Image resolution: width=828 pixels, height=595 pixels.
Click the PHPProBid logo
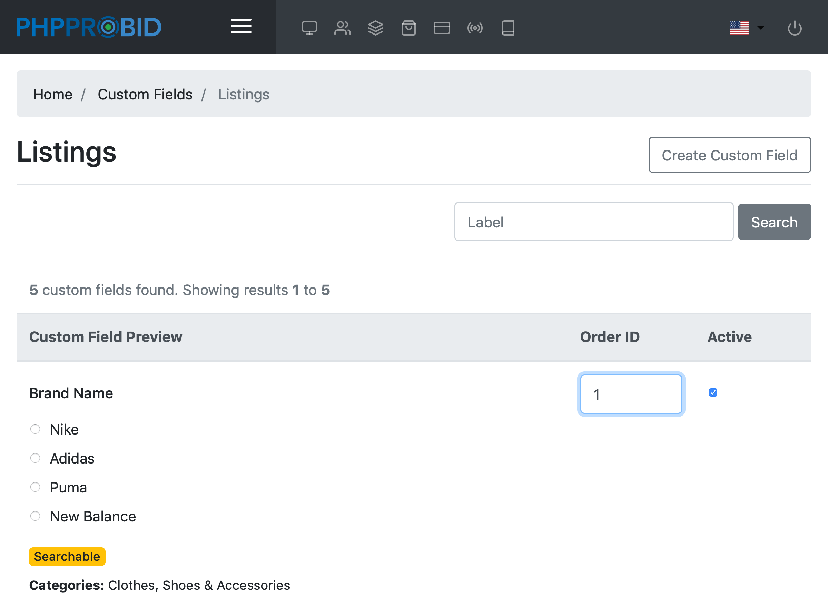pyautogui.click(x=89, y=27)
